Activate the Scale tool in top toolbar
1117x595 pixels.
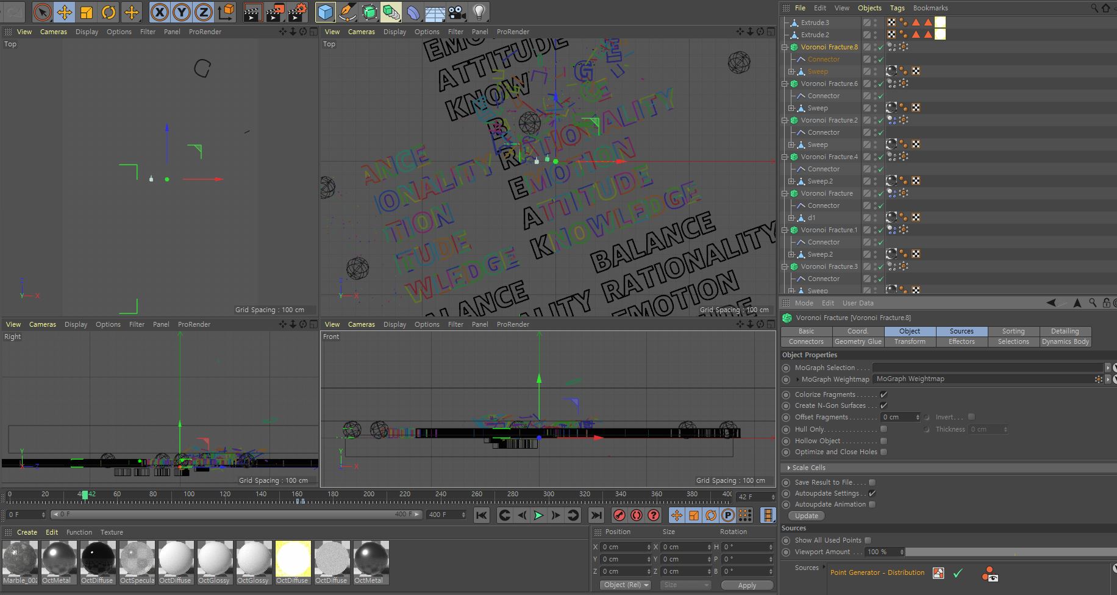[x=87, y=12]
